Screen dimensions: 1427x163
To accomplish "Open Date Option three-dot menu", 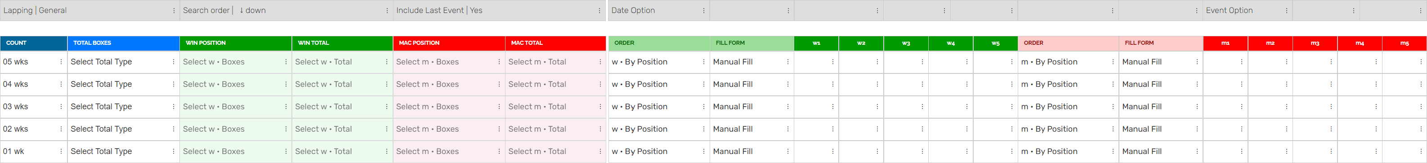I will (703, 10).
